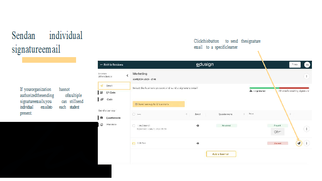
Task: Collapse the sidebar with the chevron arrow
Action: click(127, 75)
